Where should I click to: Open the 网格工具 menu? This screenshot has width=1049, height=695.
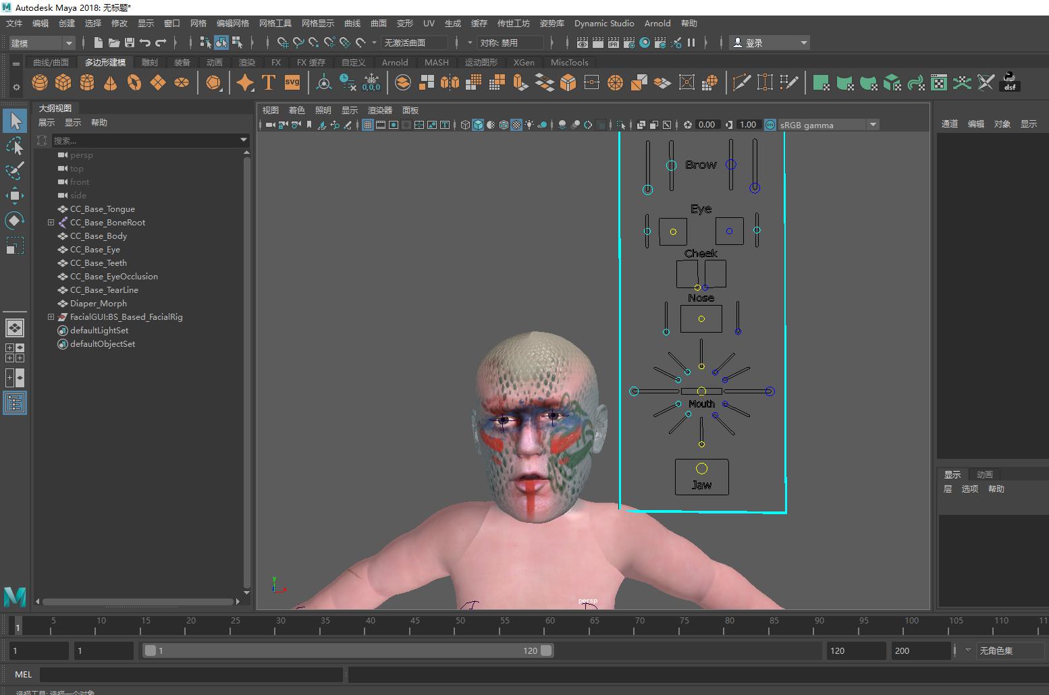coord(275,23)
